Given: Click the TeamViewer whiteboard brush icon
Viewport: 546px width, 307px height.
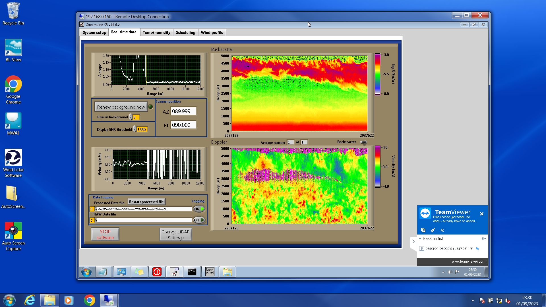Looking at the screenshot, I should tap(433, 230).
